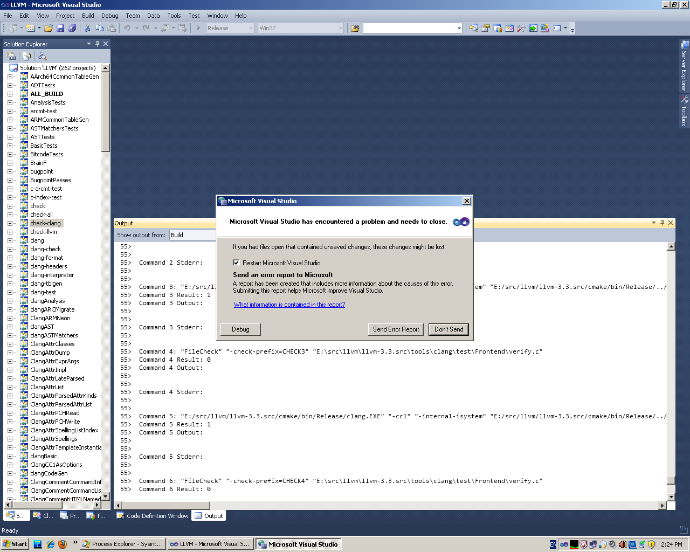Click the Save toolbar icon
Image resolution: width=690 pixels, height=552 pixels.
click(x=60, y=28)
